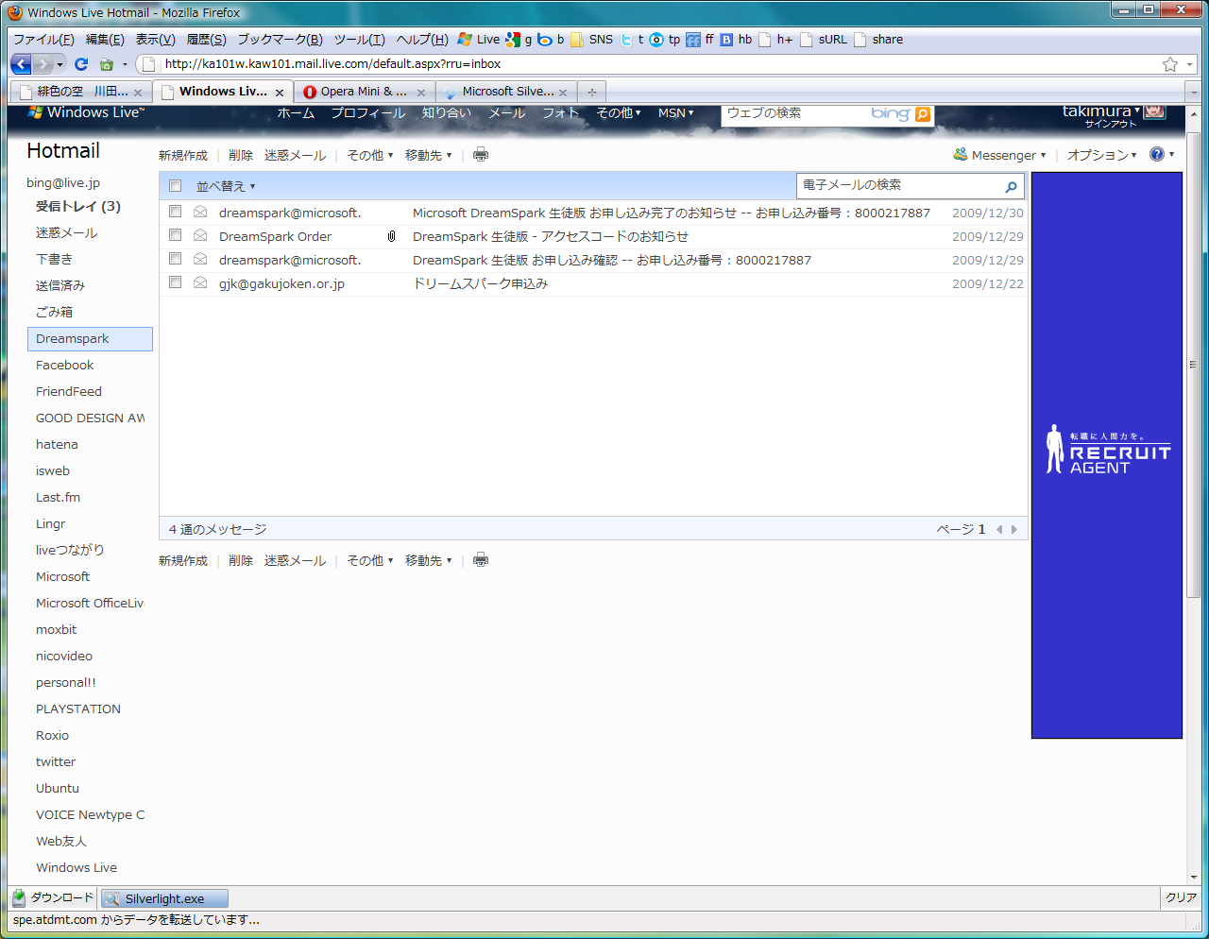Open the Facebook mail folder
The width and height of the screenshot is (1209, 939).
pyautogui.click(x=65, y=365)
